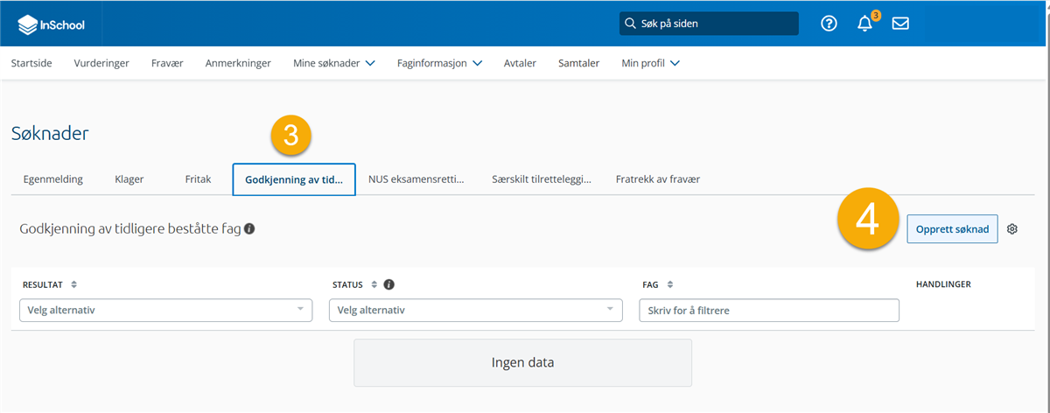1050x413 pixels.
Task: Open the messages envelope icon
Action: click(x=900, y=24)
